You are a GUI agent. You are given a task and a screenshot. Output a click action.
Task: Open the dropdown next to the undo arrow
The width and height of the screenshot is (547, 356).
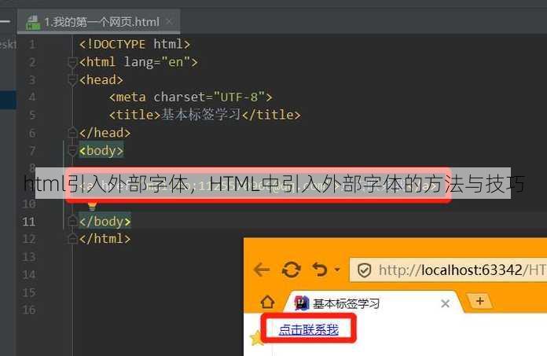pyautogui.click(x=337, y=270)
